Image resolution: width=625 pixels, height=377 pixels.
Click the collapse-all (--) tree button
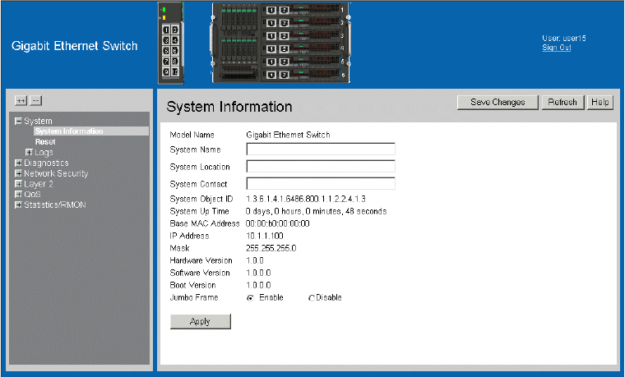[35, 100]
